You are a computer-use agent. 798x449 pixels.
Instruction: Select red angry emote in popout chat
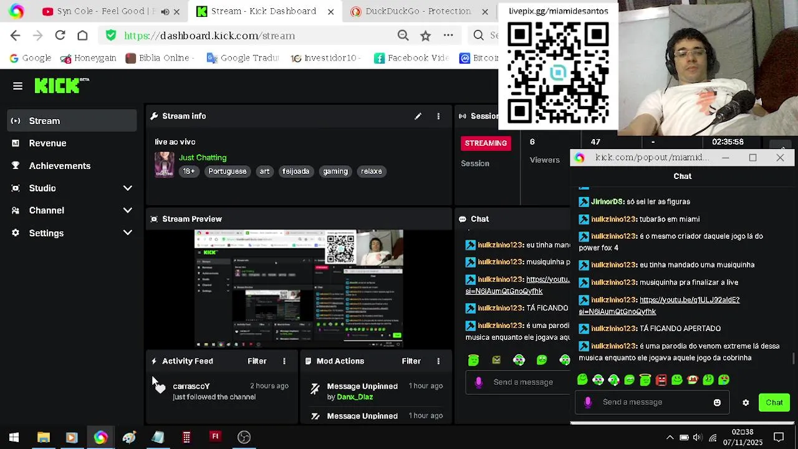click(x=661, y=379)
